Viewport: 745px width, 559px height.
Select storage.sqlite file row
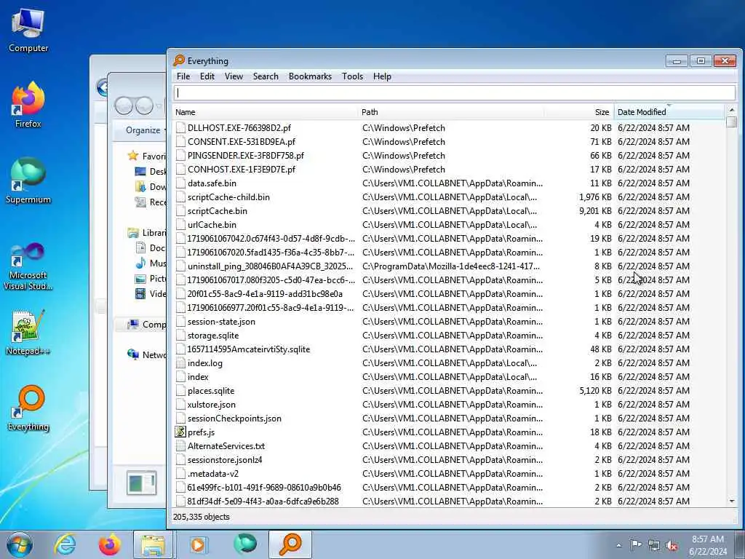pyautogui.click(x=432, y=335)
